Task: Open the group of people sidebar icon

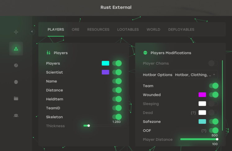Action: tap(16, 115)
